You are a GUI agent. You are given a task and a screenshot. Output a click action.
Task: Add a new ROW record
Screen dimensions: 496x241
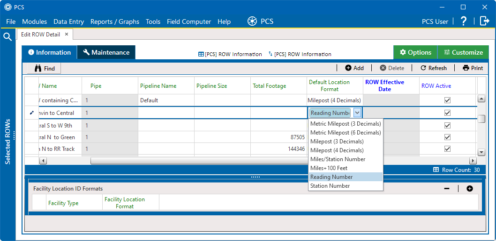(354, 68)
